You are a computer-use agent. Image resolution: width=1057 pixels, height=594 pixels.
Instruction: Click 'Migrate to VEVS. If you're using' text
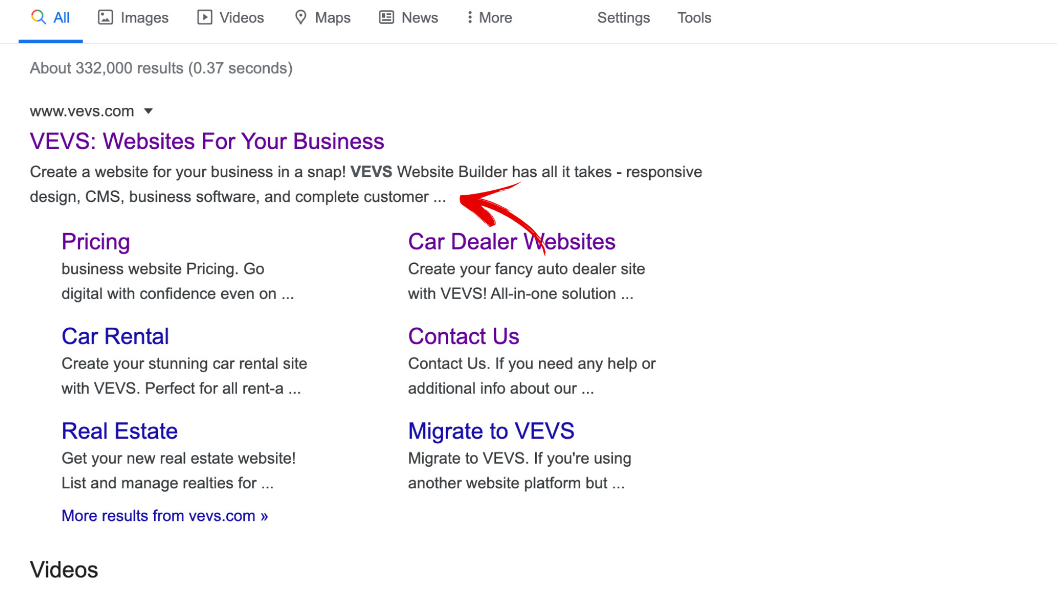pos(520,458)
